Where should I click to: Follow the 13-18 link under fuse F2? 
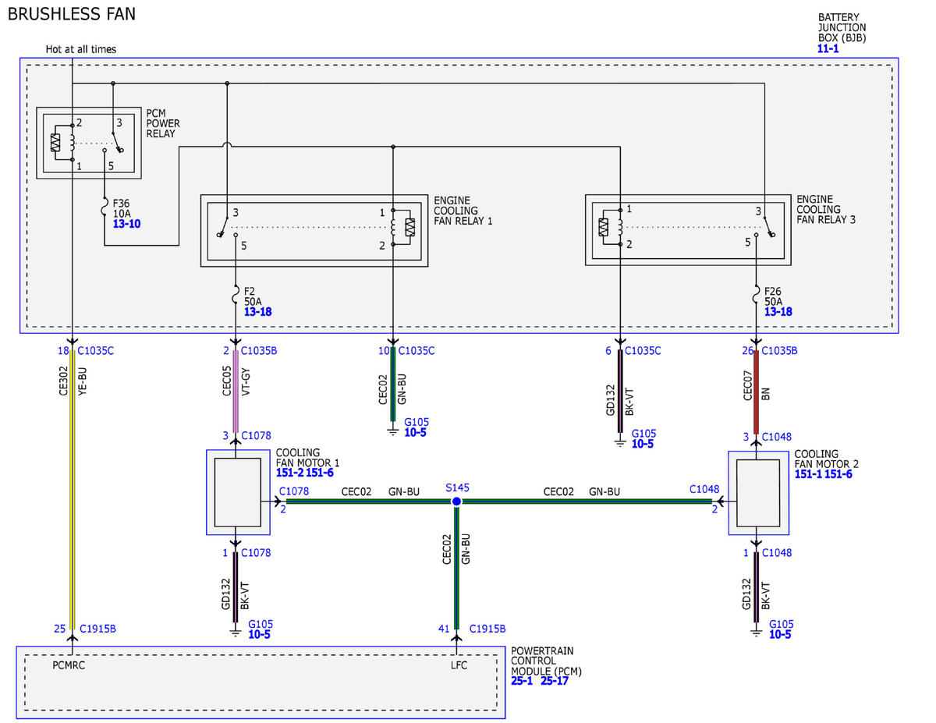click(257, 311)
